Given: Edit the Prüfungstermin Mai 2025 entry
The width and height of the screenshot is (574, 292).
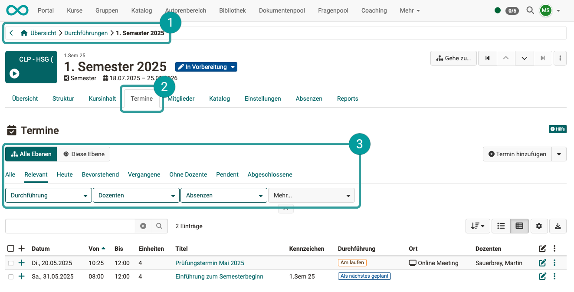Looking at the screenshot, I should point(542,263).
